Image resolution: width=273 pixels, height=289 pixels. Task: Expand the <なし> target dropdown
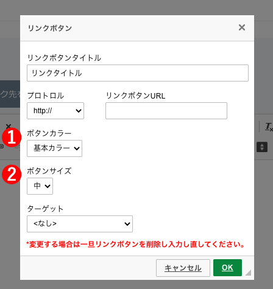point(80,224)
